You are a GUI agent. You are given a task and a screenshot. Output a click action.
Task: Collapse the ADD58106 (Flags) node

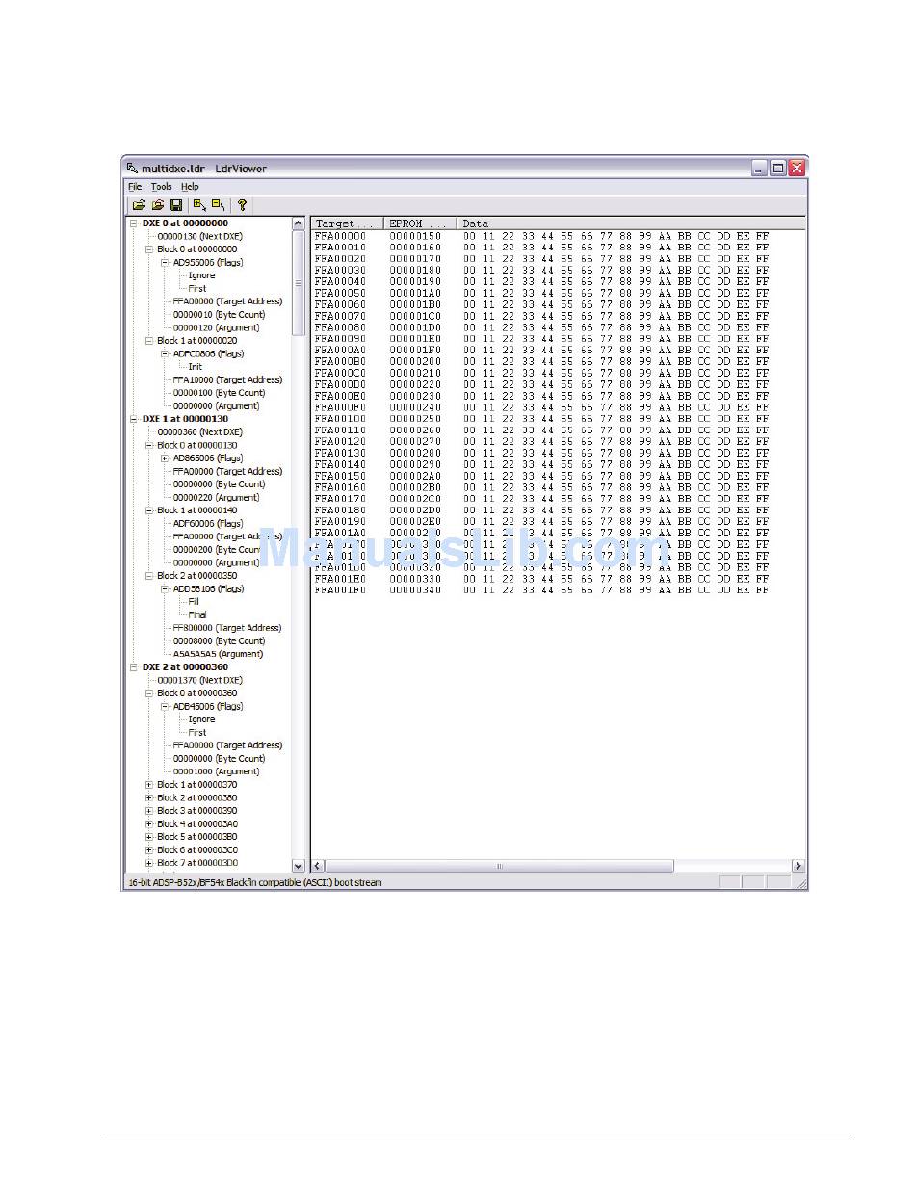(x=165, y=588)
